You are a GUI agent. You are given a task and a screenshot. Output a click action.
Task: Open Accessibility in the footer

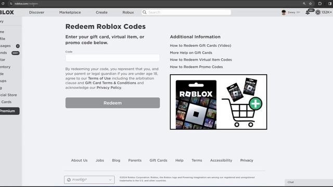(x=221, y=161)
